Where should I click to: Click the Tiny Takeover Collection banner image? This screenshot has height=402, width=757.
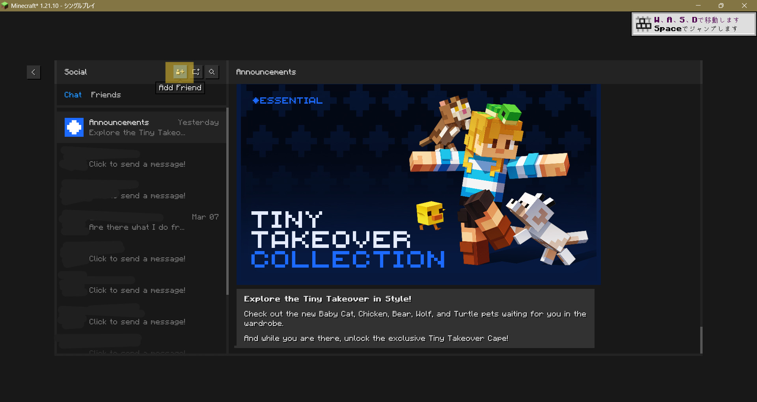[x=418, y=184]
